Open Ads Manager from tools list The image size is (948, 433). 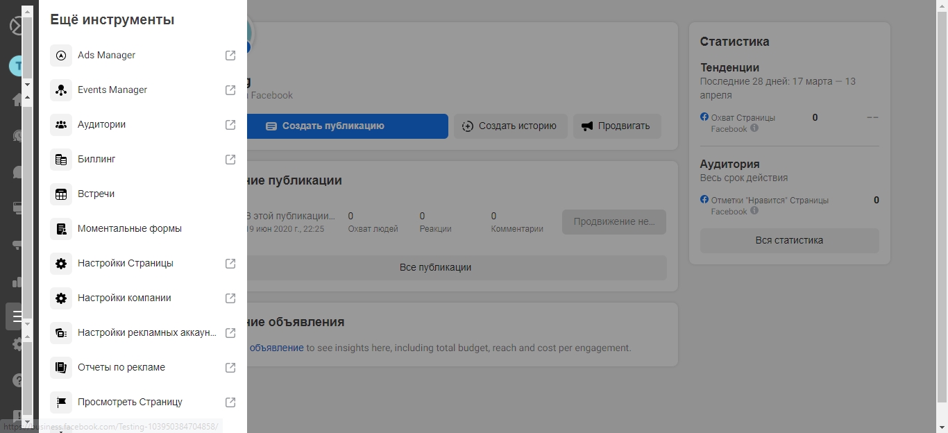tap(106, 56)
